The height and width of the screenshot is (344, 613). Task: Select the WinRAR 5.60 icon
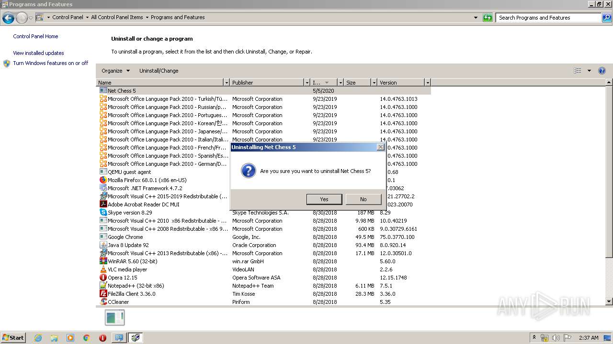[x=103, y=261]
